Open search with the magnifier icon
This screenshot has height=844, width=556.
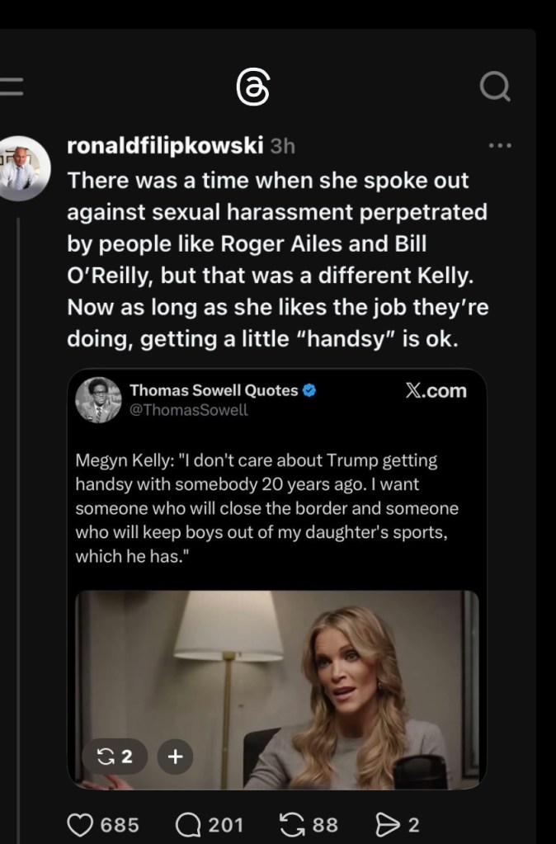tap(494, 87)
